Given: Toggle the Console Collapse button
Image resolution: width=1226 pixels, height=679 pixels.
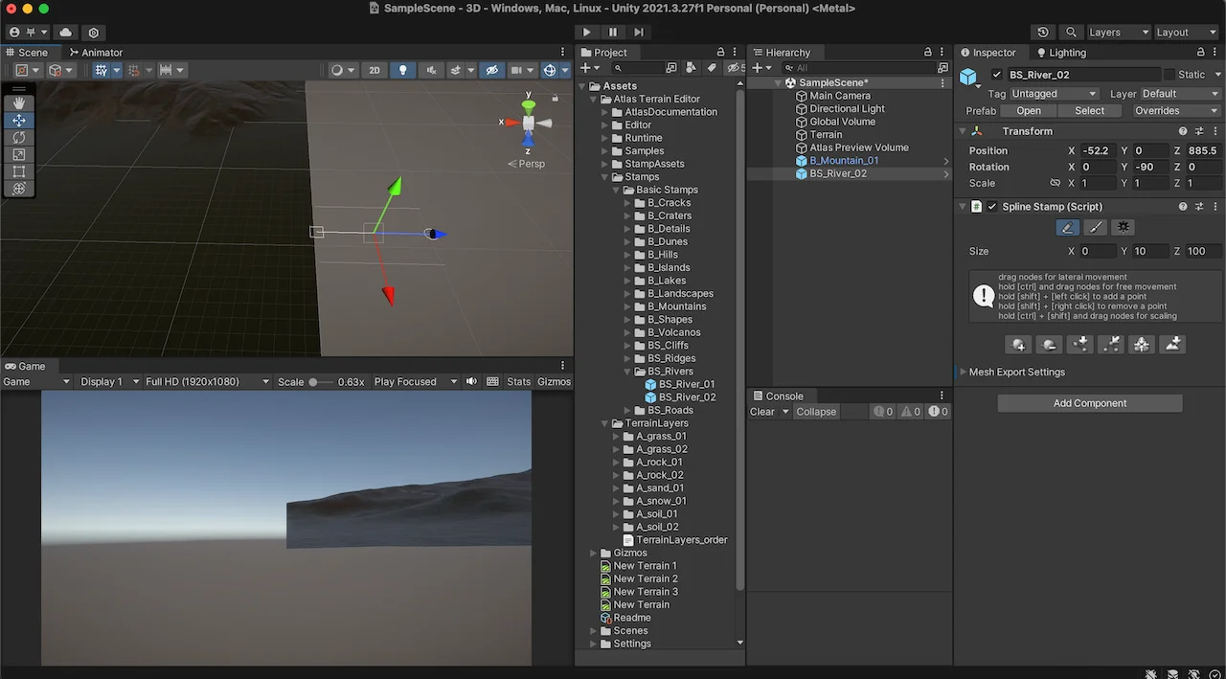Looking at the screenshot, I should [816, 412].
